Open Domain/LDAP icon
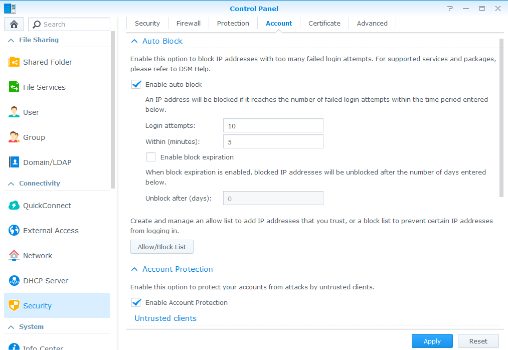This screenshot has height=350, width=508. (14, 162)
